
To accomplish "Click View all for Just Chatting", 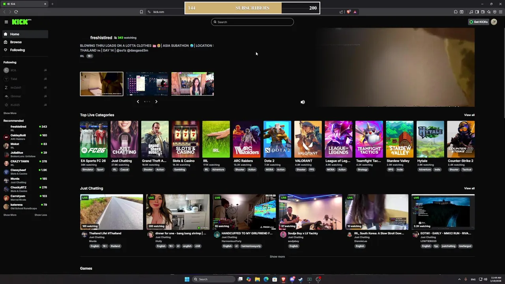I will click(469, 188).
